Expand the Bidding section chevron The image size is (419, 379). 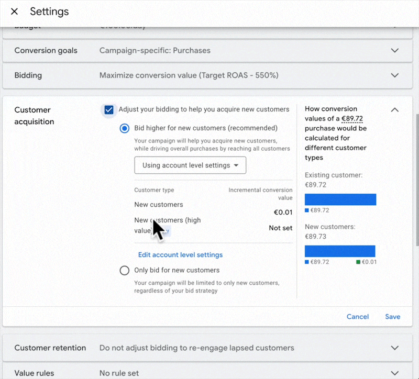[x=395, y=75]
